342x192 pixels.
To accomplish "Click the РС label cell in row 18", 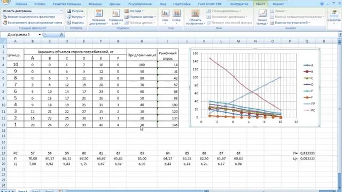I will pyautogui.click(x=15, y=153).
